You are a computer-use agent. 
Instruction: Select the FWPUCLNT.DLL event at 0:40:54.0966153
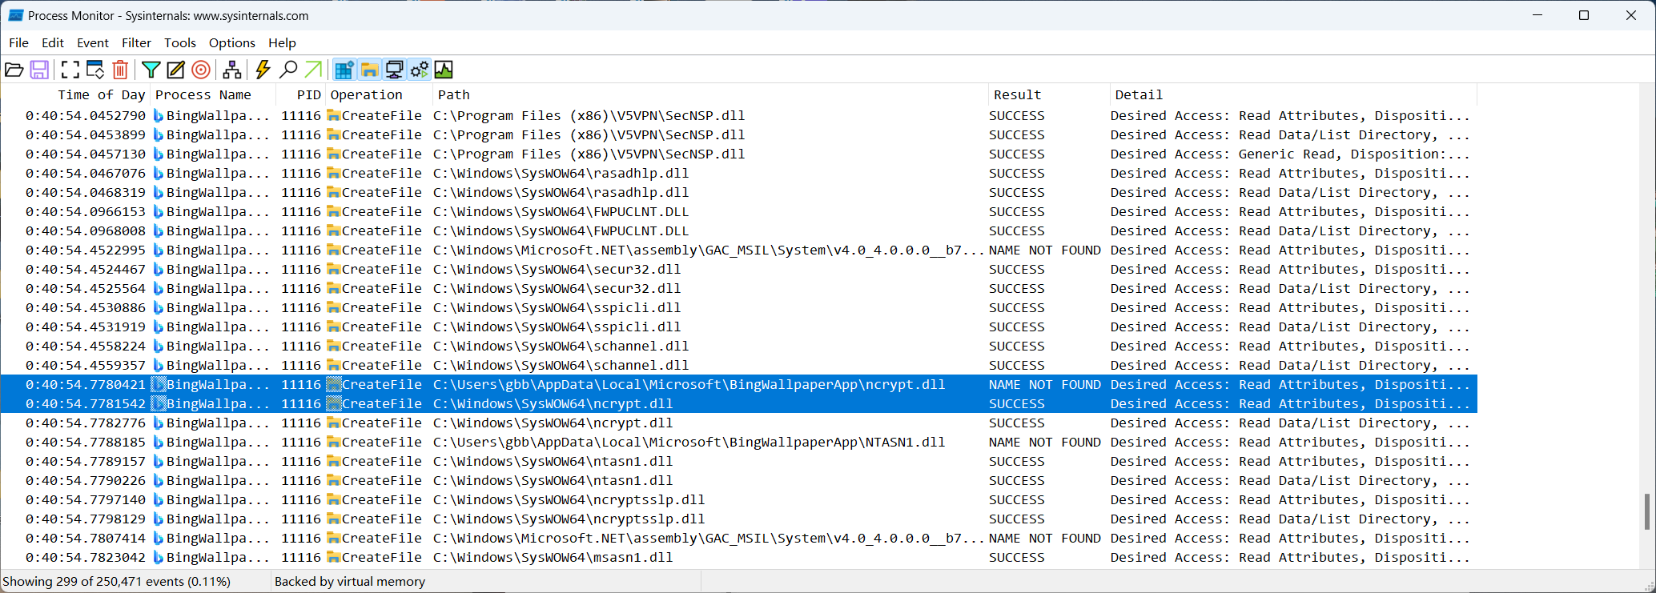[x=739, y=211]
